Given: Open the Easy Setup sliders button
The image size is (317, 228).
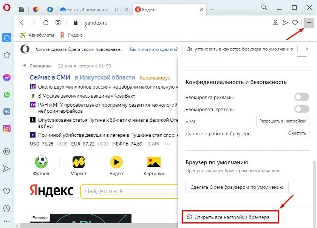Looking at the screenshot, I should (x=309, y=23).
